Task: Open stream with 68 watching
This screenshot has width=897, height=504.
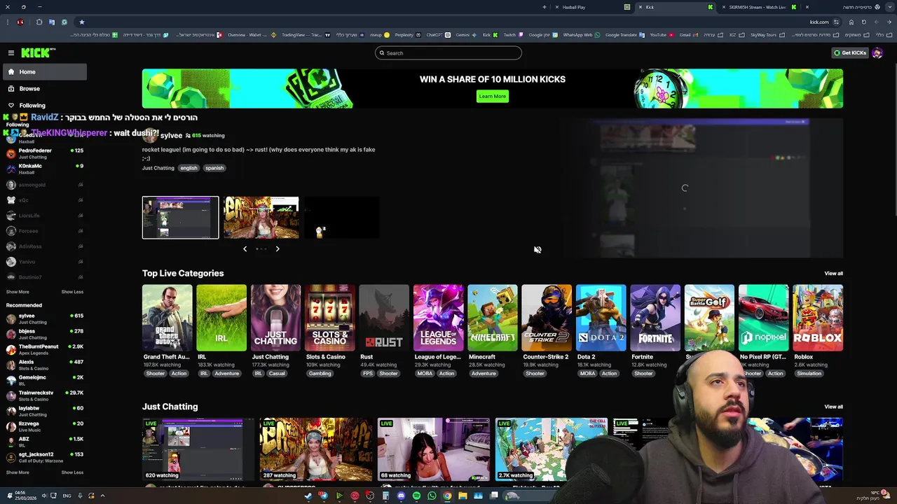Action: pos(434,449)
